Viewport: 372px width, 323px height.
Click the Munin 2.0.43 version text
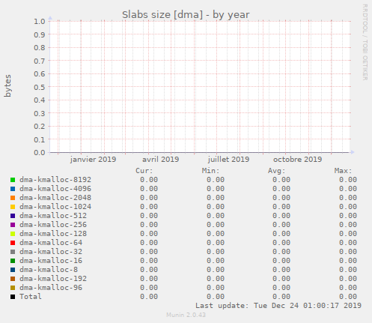pos(186,315)
